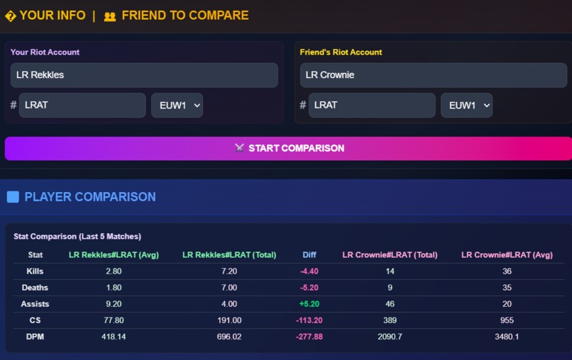572x360 pixels.
Task: Click DPM diff value -277.88
Action: [309, 337]
